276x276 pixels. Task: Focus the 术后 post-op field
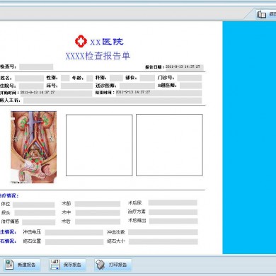(x=98, y=222)
